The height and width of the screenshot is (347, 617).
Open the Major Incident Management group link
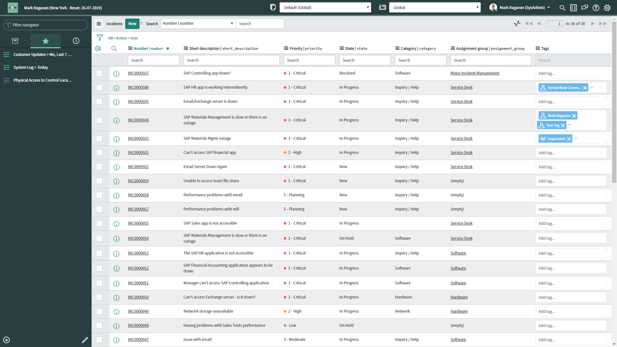tap(475, 73)
